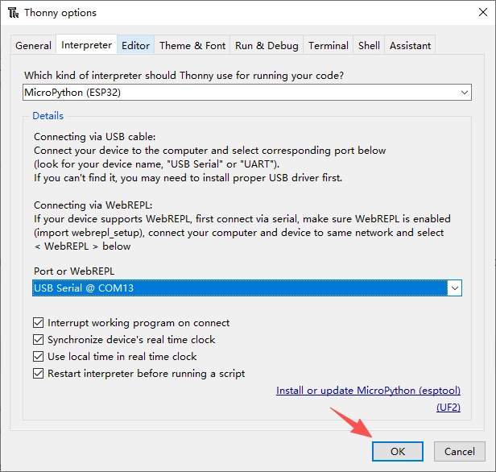Switch to the Terminal tab

[x=329, y=46]
